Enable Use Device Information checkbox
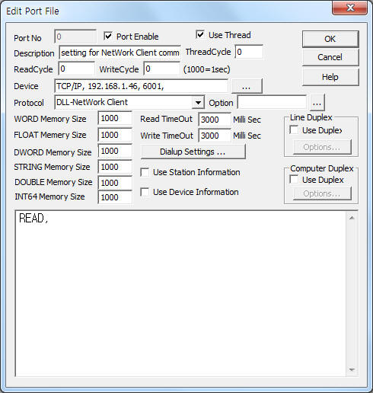Viewport: 373px width, 393px height. point(145,192)
